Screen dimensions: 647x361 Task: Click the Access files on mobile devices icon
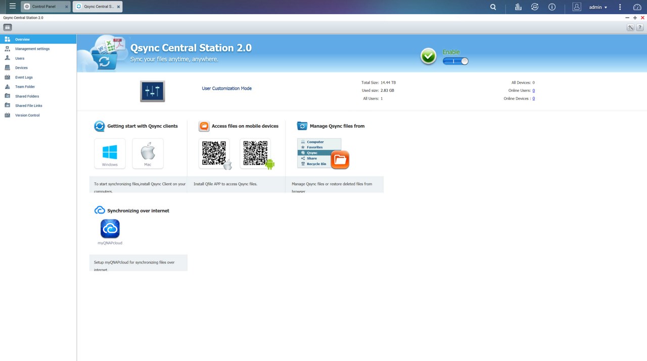(x=204, y=126)
